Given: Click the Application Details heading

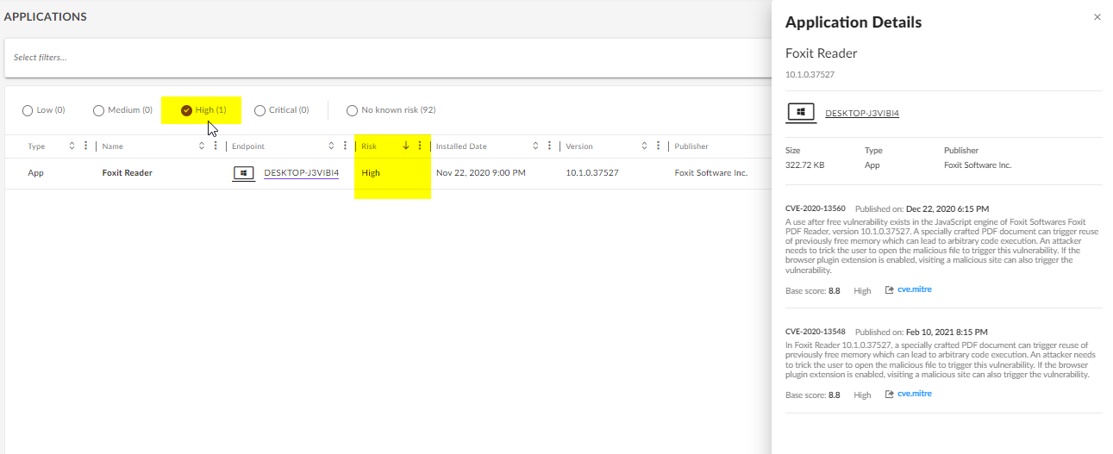Looking at the screenshot, I should tap(854, 22).
